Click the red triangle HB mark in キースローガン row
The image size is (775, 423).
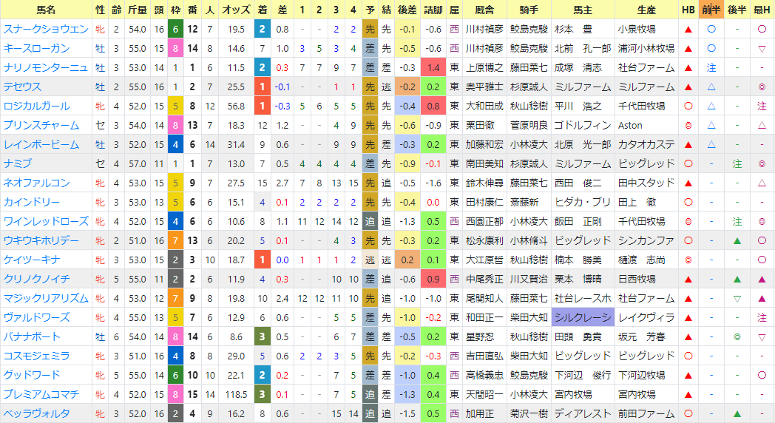(688, 48)
